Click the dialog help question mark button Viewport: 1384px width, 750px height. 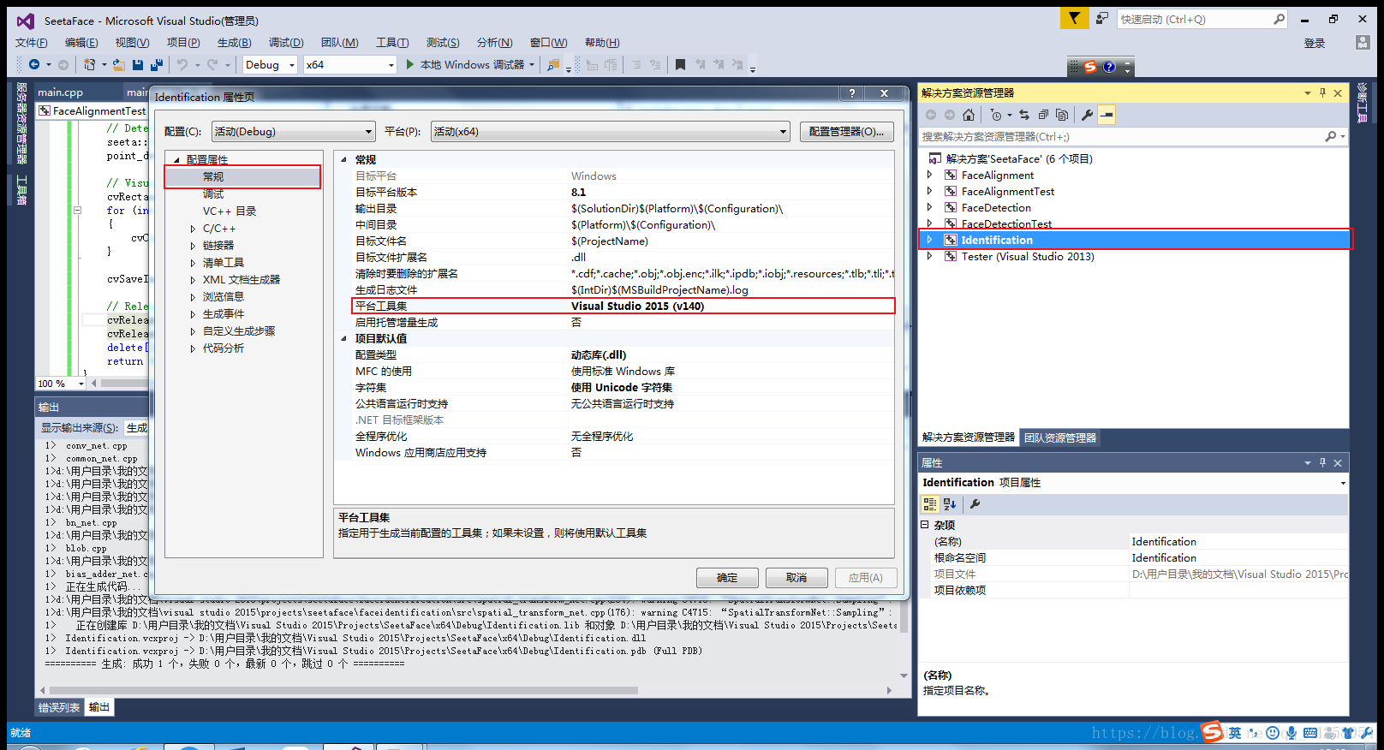click(x=851, y=93)
